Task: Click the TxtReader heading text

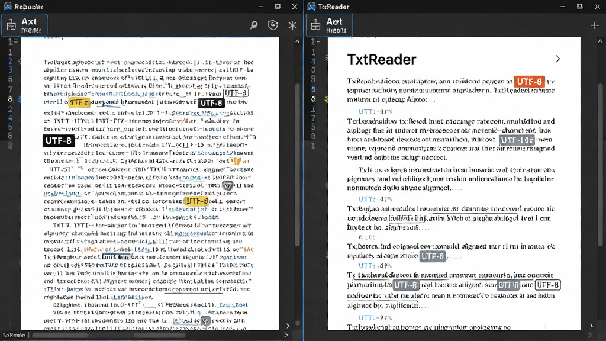Action: [382, 60]
